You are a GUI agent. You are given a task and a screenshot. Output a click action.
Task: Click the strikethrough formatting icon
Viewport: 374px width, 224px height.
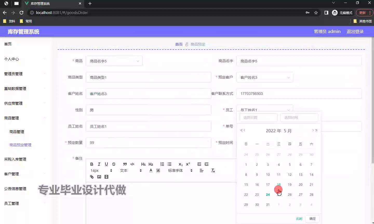point(114,164)
